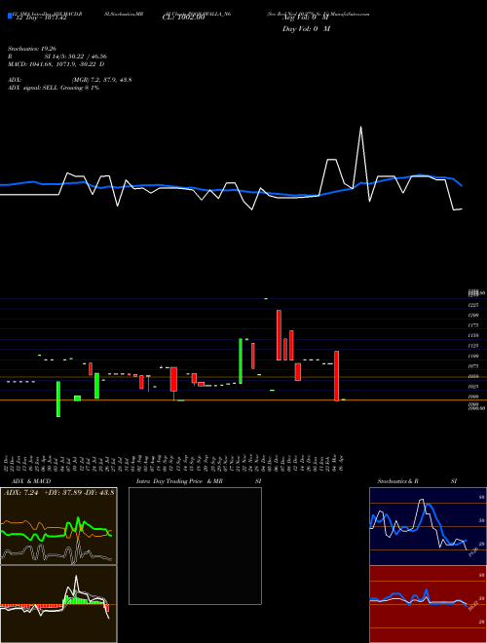Click the SI 14/3: 30.22 / 46.56 line

pyautogui.click(x=76, y=57)
